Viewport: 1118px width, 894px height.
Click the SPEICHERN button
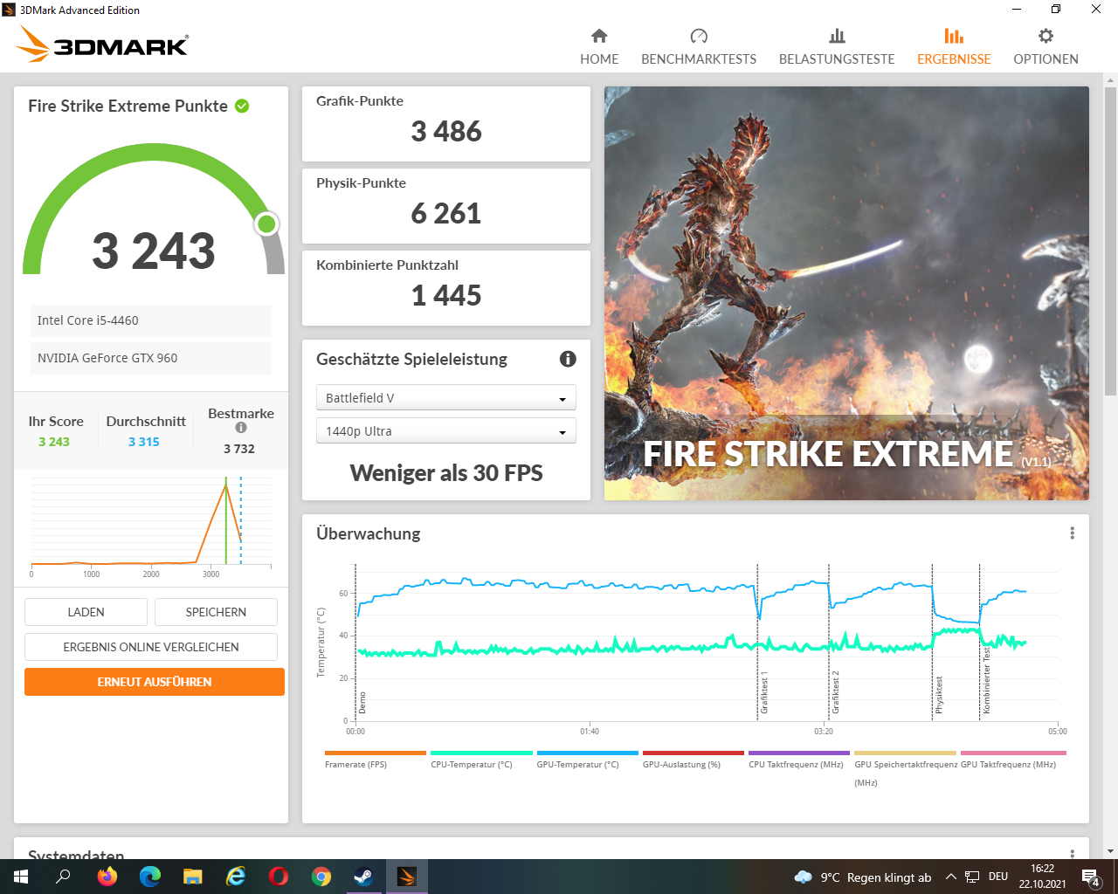[x=216, y=612]
